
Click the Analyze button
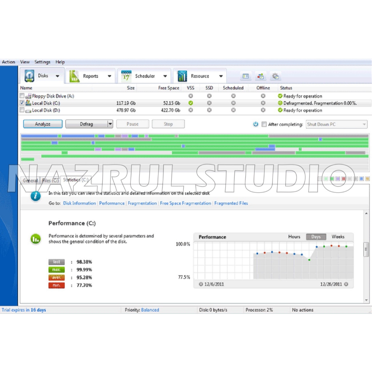coord(43,124)
